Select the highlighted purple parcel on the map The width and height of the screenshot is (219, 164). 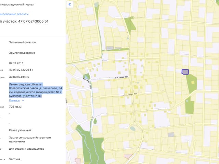click(x=185, y=72)
